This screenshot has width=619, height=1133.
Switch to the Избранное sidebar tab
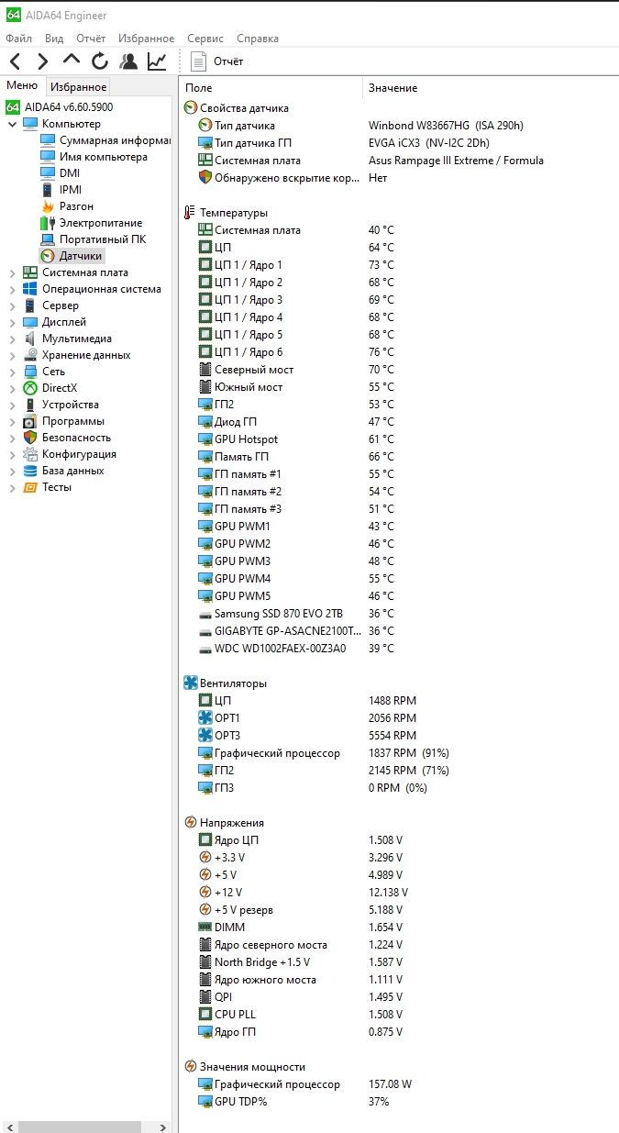click(78, 87)
